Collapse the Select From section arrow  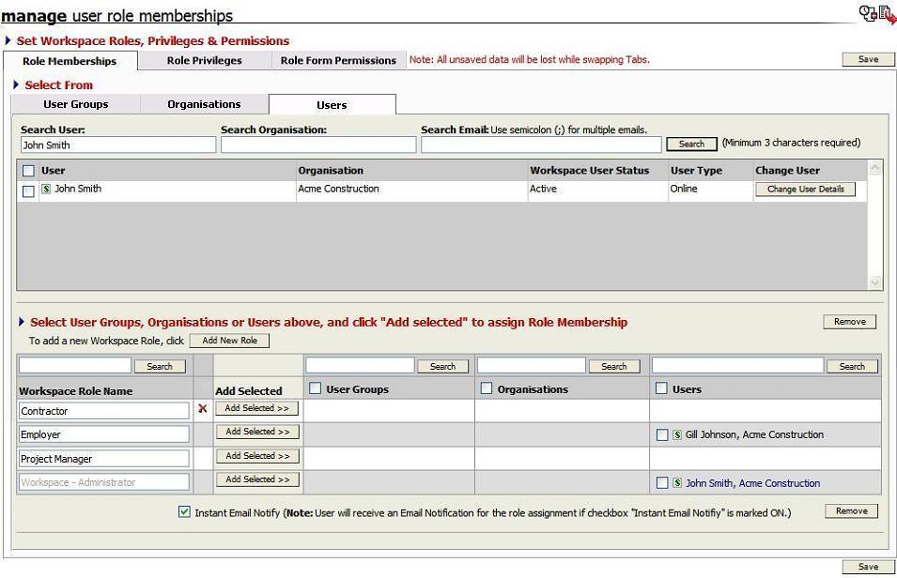pos(16,84)
